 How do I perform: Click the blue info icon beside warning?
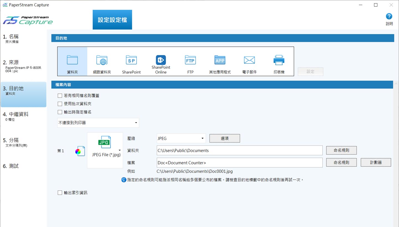124,180
